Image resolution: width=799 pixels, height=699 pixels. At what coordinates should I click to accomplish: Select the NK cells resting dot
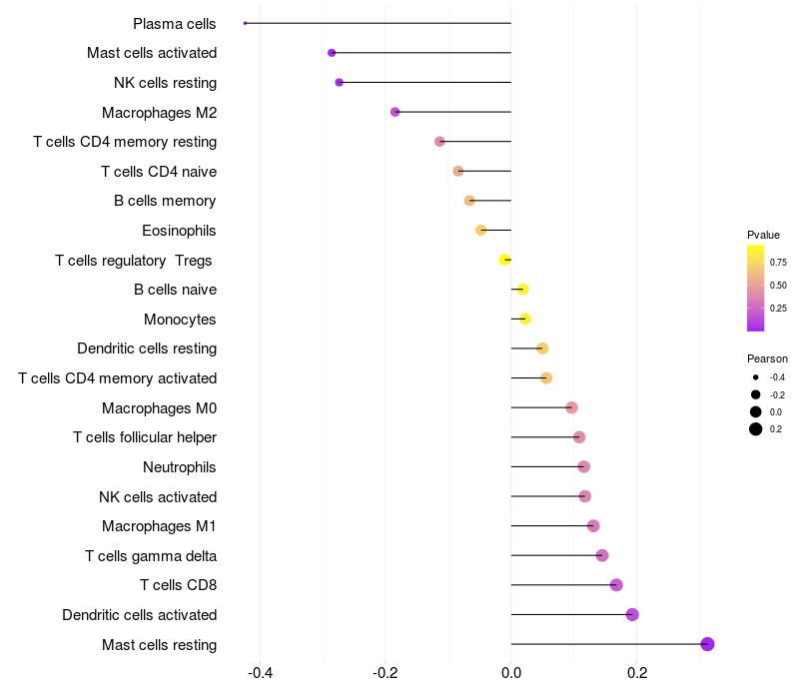[x=339, y=82]
